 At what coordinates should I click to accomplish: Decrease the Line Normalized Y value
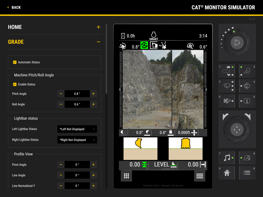pos(61,186)
